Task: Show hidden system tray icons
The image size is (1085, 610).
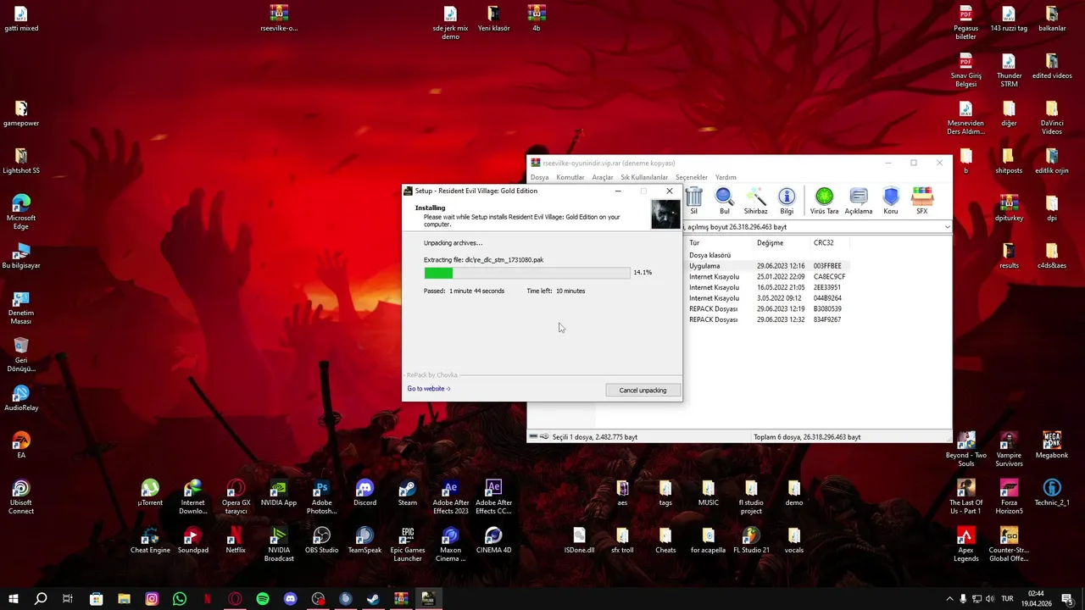Action: point(949,599)
